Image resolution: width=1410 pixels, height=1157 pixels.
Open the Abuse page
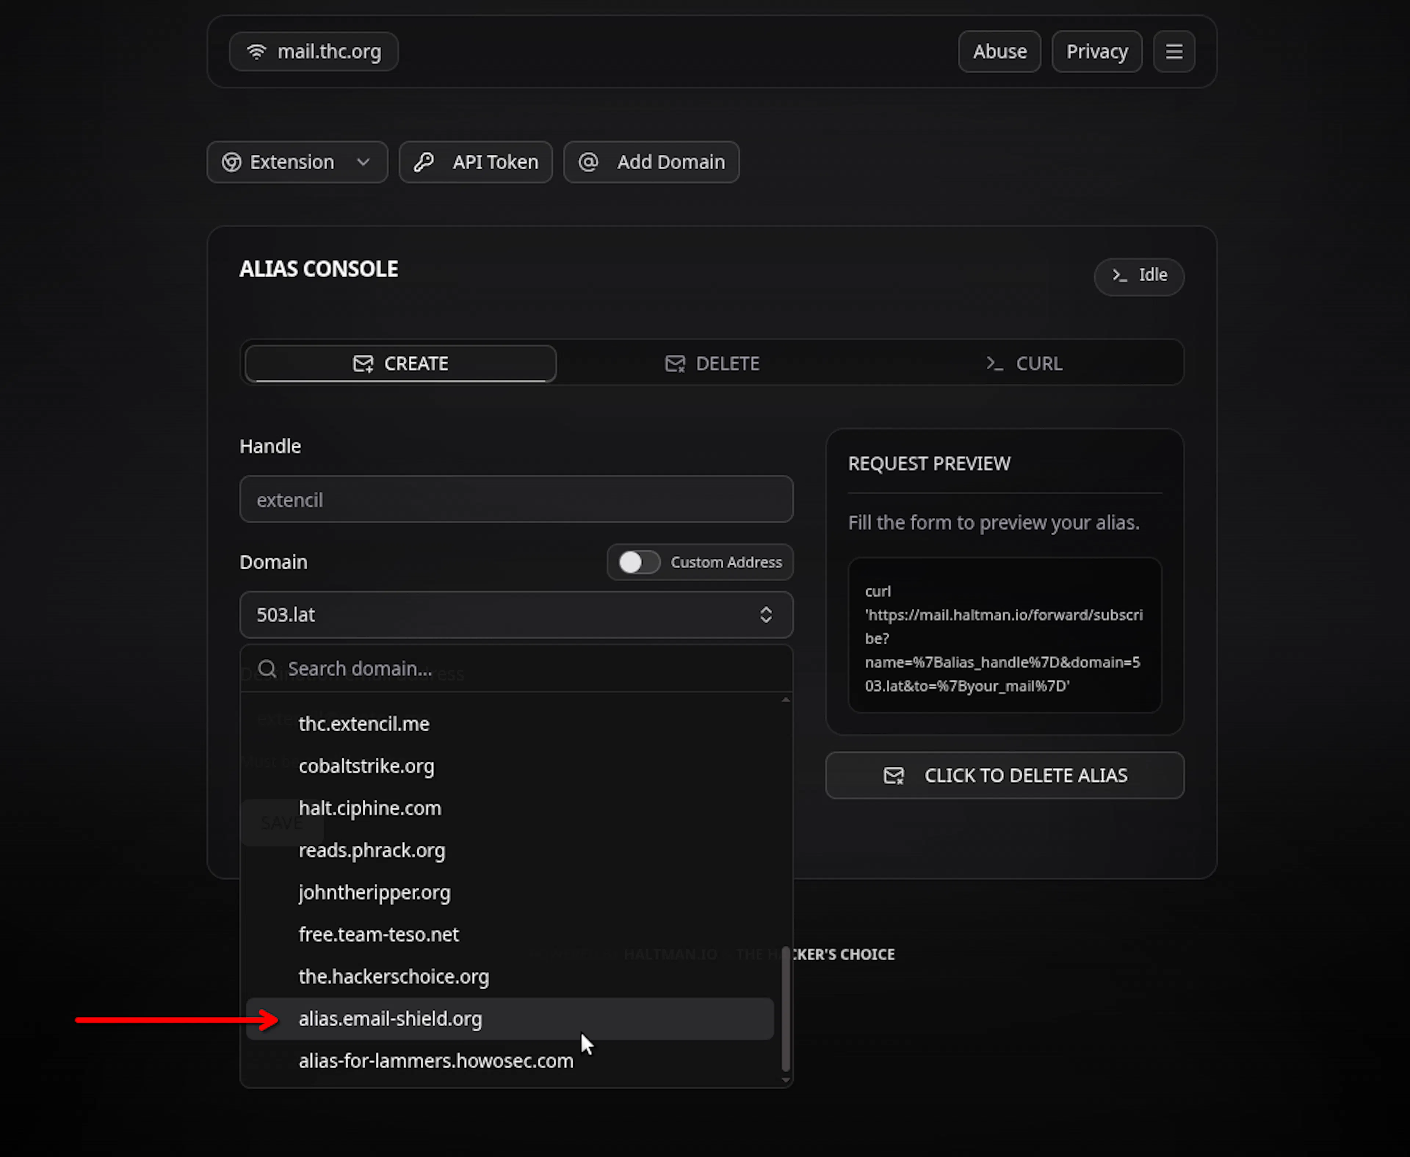coord(999,51)
